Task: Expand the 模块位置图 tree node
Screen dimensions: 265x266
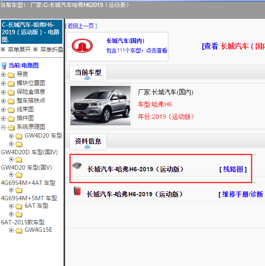Action: click(3, 83)
